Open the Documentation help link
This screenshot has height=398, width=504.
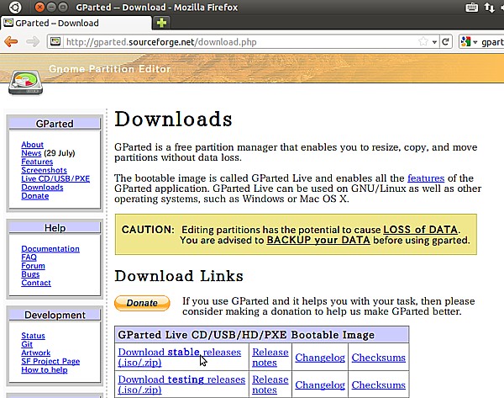[50, 248]
